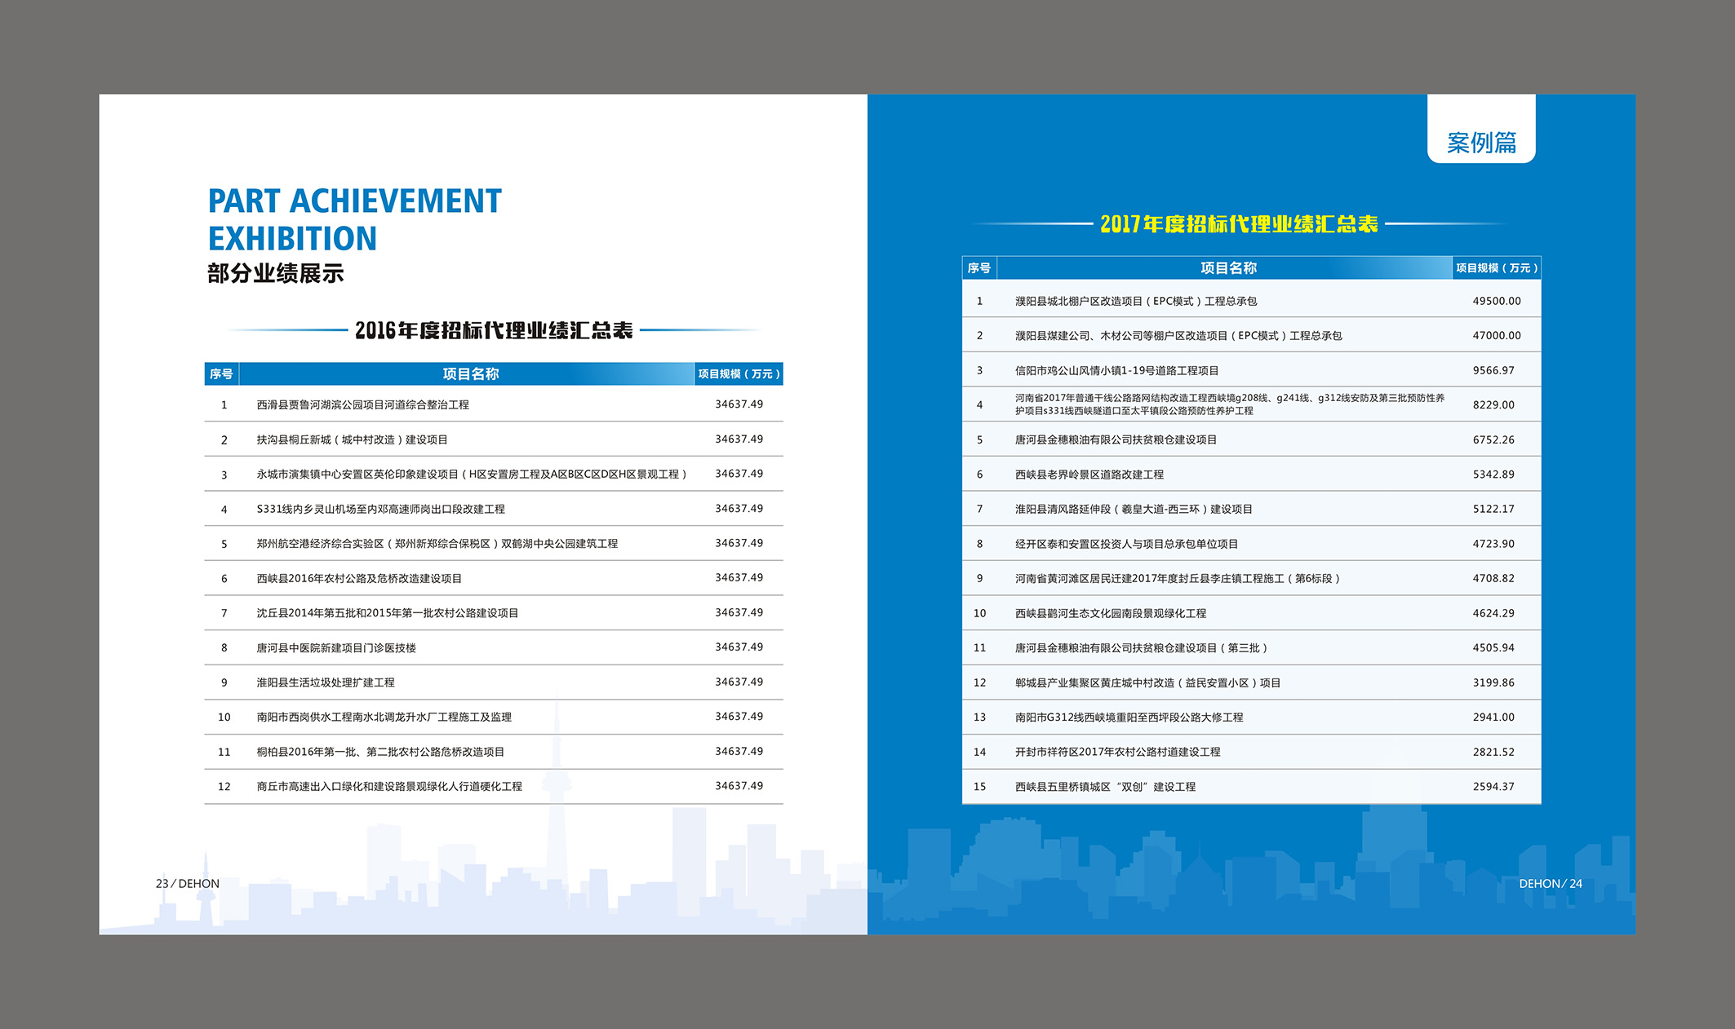Click the 2016年度招标代理业绩汇总表 title
Viewport: 1735px width, 1029px height.
tap(494, 330)
